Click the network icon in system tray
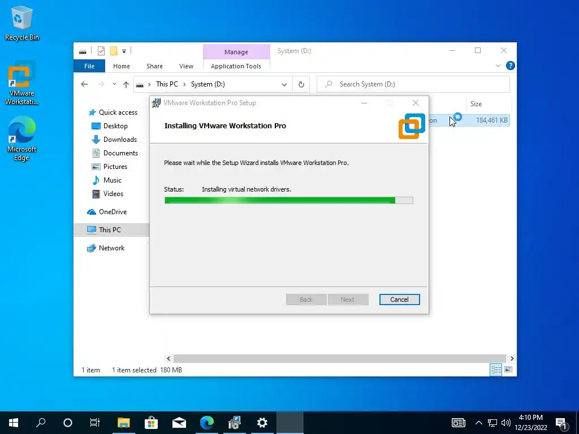 [492, 423]
